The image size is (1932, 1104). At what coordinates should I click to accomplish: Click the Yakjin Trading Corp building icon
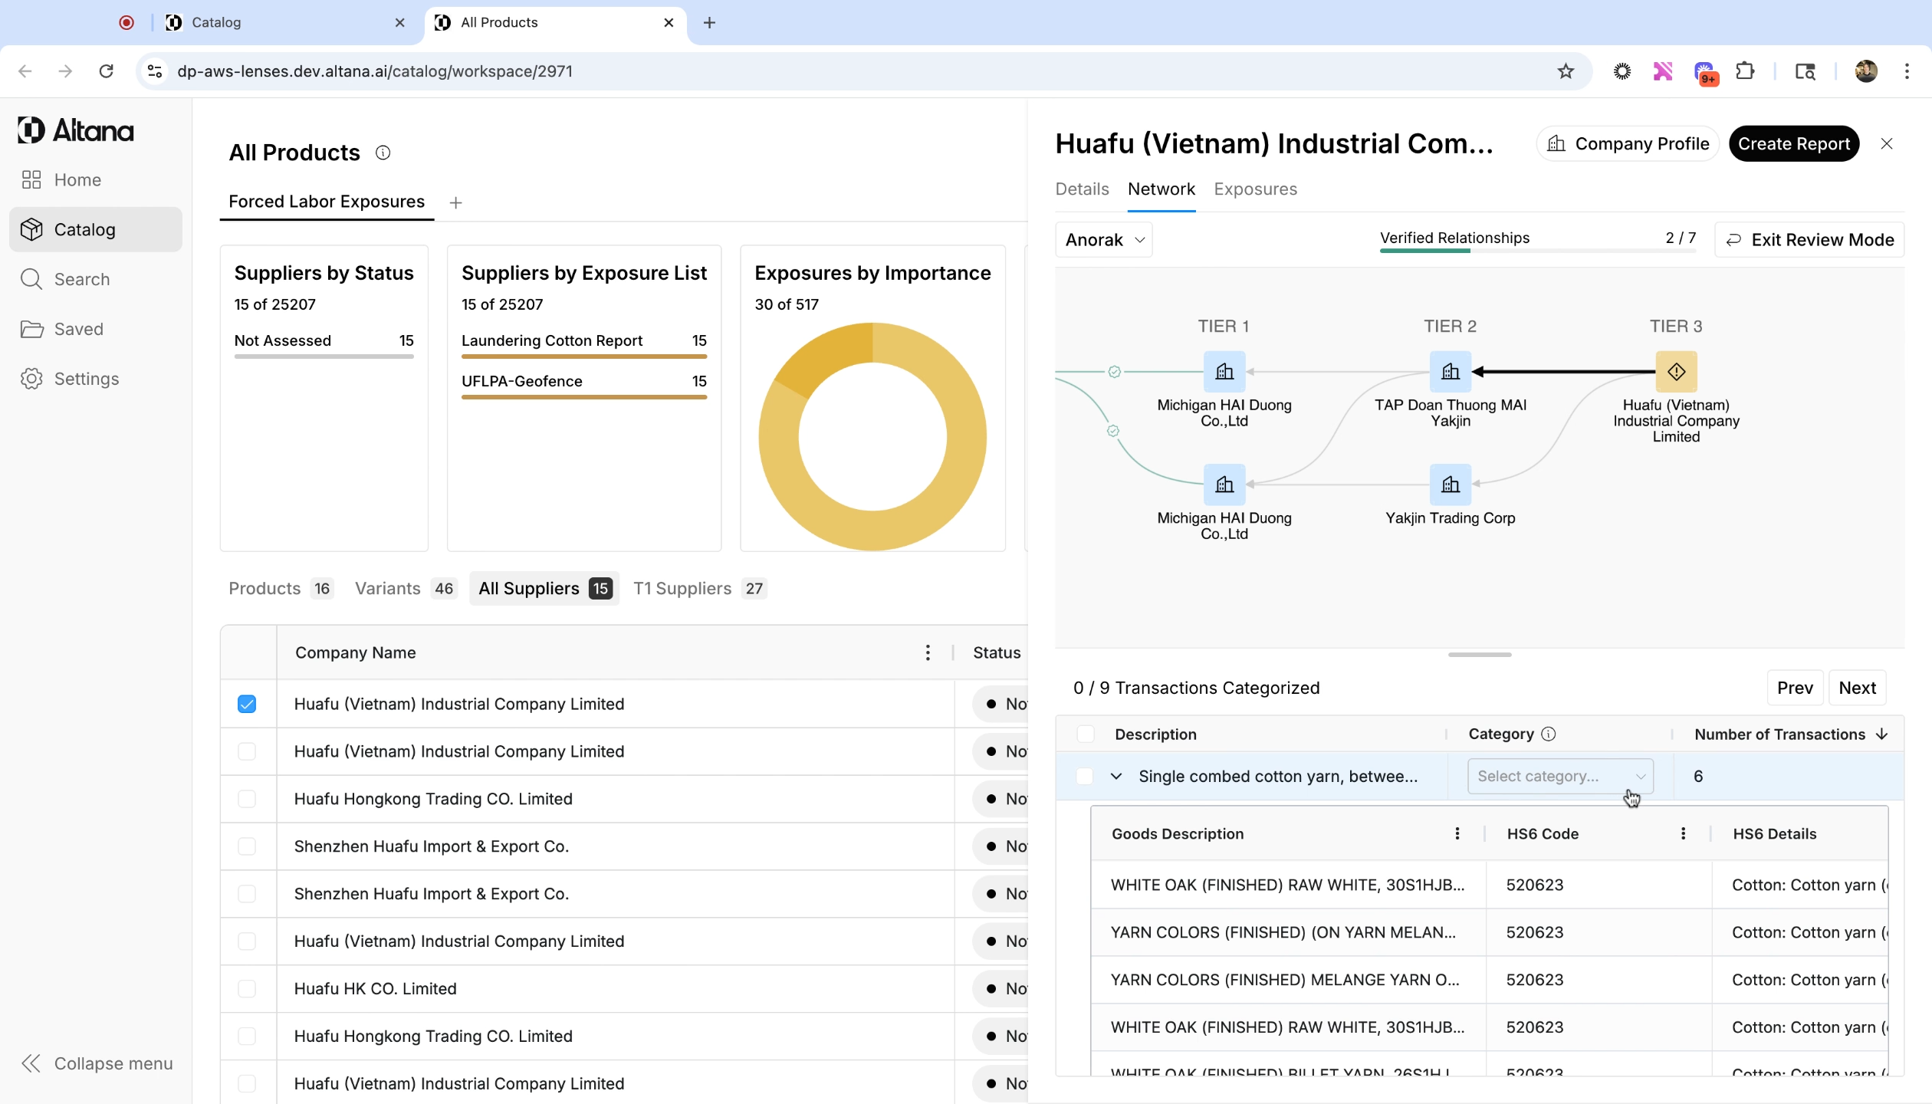tap(1450, 485)
